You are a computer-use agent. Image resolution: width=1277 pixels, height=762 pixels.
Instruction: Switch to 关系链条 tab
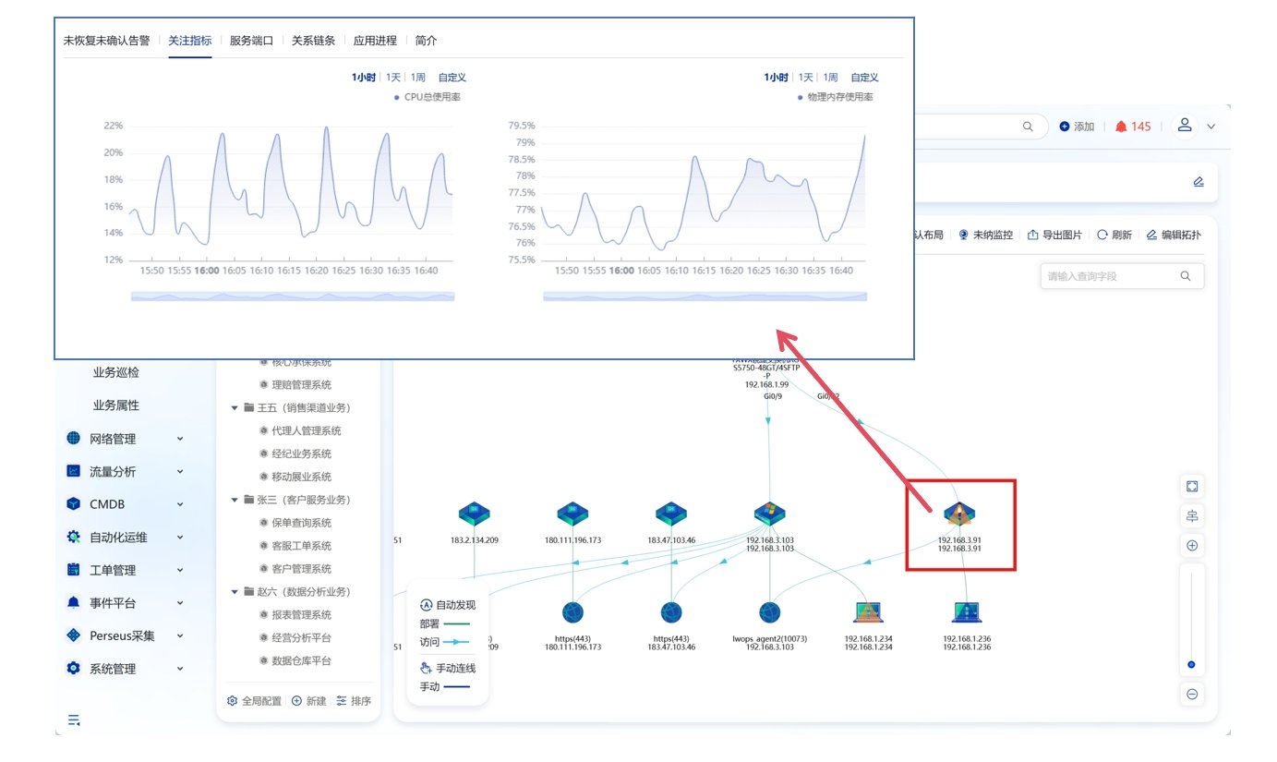pos(313,41)
